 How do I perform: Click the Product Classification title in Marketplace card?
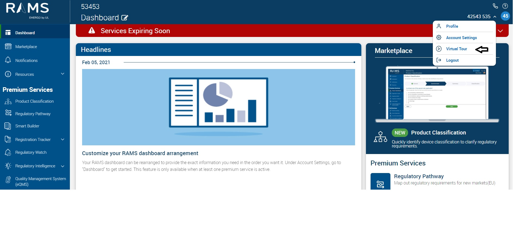pyautogui.click(x=439, y=133)
